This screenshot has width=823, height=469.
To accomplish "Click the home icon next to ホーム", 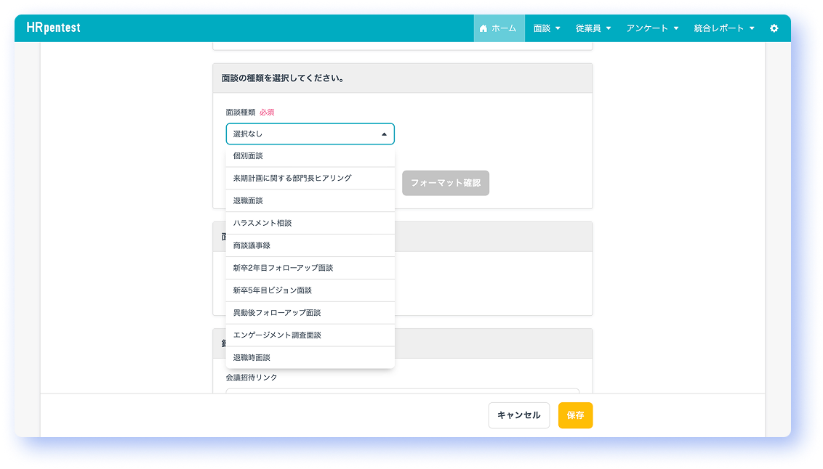I will coord(482,28).
